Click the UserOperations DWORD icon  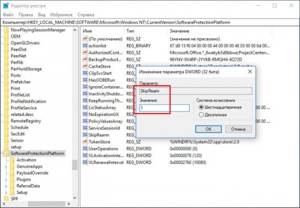[x=85, y=148]
